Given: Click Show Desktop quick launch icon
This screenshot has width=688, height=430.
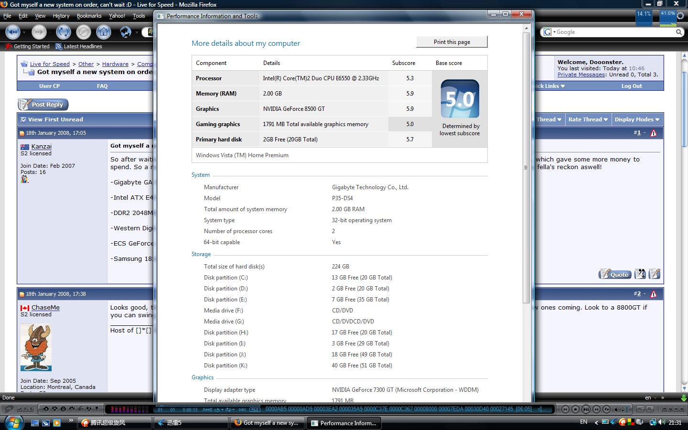Looking at the screenshot, I should [35, 423].
